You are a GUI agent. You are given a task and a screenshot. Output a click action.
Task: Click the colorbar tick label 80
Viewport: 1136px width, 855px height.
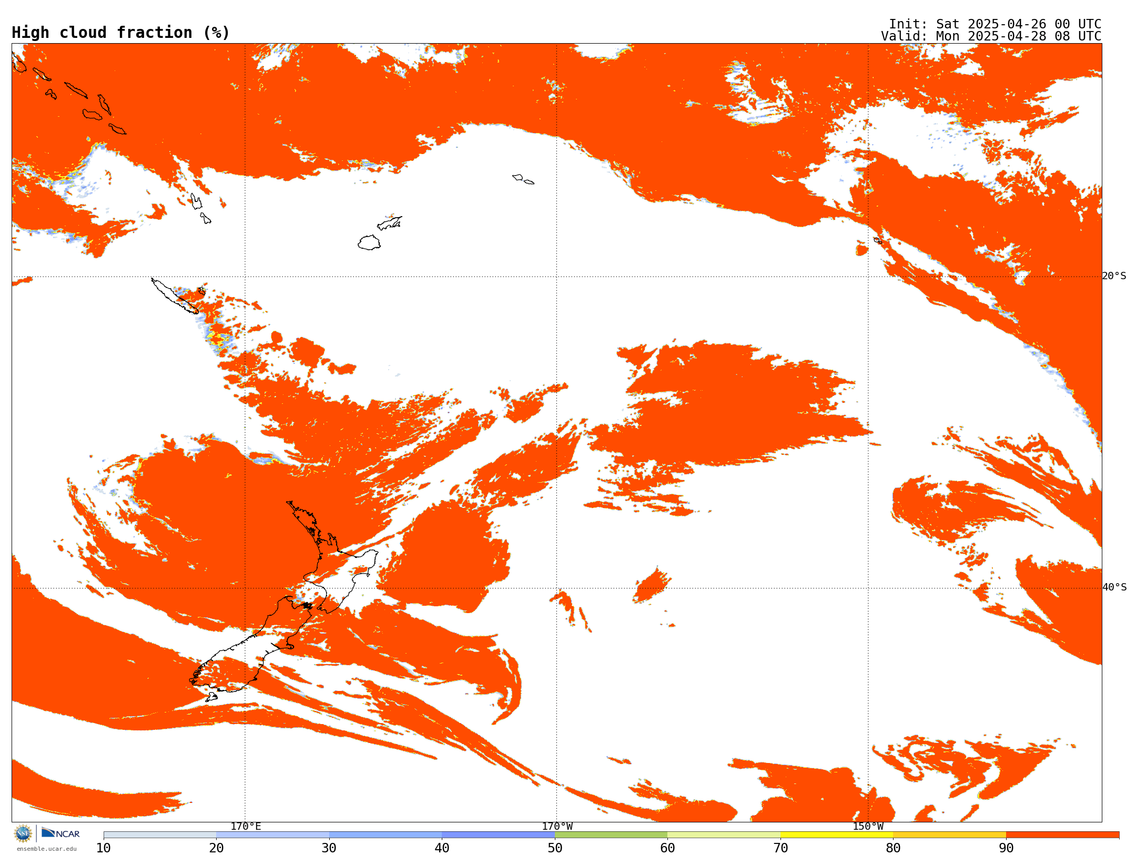tap(893, 848)
